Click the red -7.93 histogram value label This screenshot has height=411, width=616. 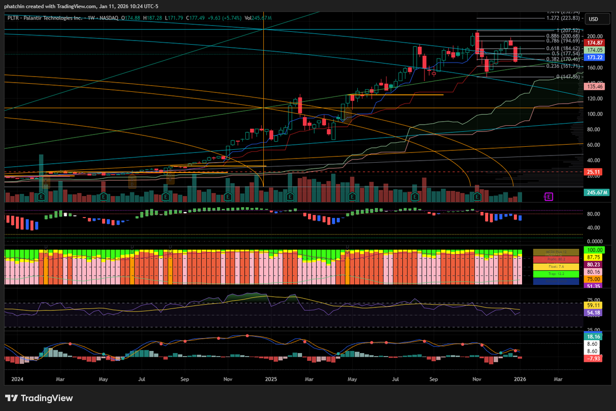594,358
